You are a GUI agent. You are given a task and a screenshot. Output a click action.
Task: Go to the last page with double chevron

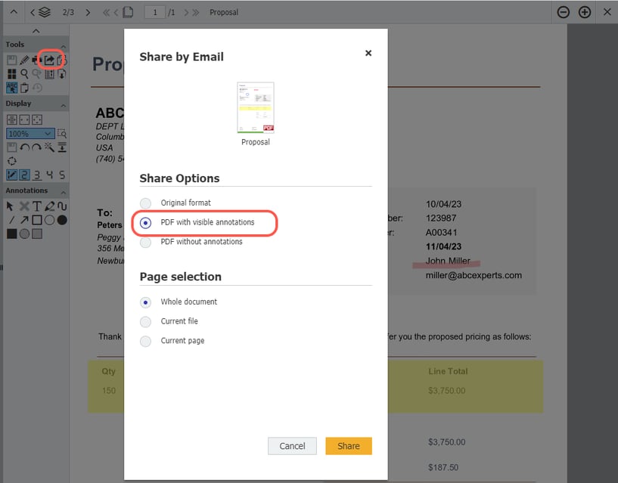(x=195, y=12)
